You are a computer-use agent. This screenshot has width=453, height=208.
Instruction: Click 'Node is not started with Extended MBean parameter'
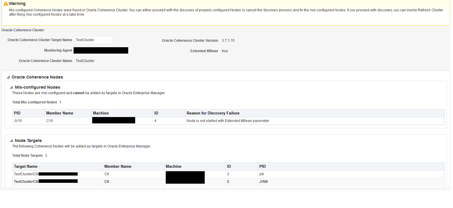tap(228, 121)
